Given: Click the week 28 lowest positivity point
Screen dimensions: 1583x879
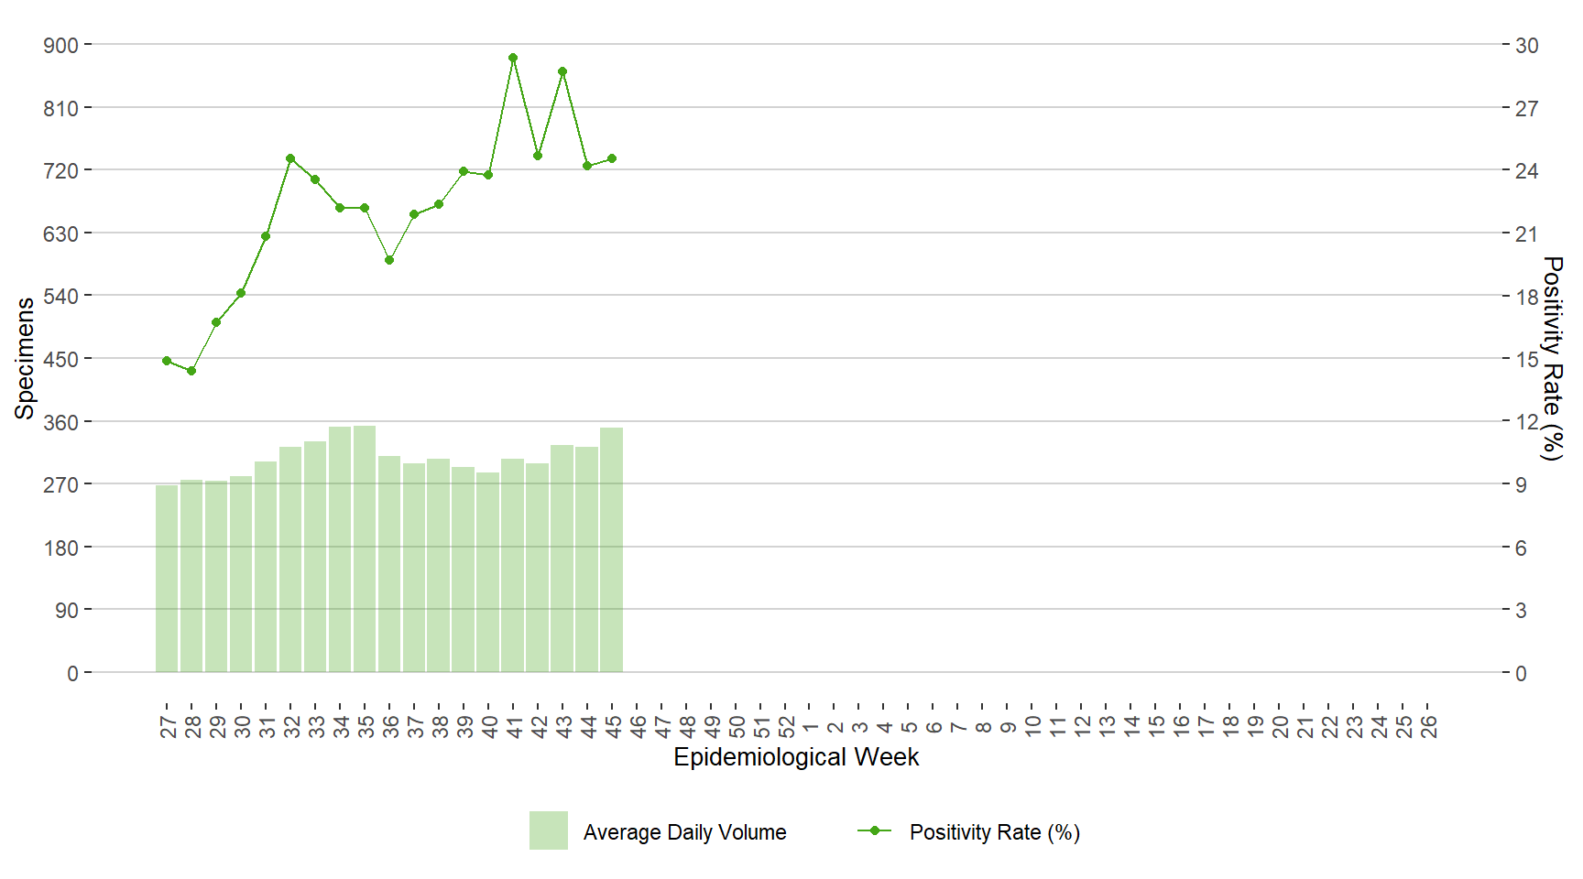Looking at the screenshot, I should [x=191, y=371].
